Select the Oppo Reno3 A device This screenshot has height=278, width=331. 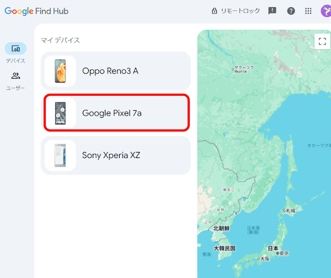coord(116,70)
